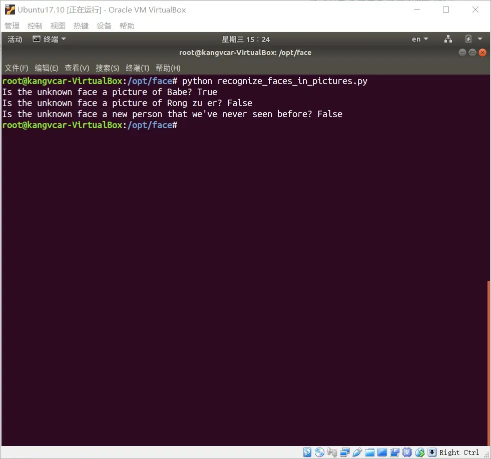491x459 pixels.
Task: Click the VirtualBox window resize grip
Action: tap(487, 455)
